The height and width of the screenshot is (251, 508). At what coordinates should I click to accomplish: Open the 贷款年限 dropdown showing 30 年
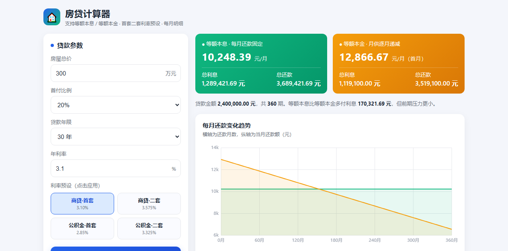(116, 137)
